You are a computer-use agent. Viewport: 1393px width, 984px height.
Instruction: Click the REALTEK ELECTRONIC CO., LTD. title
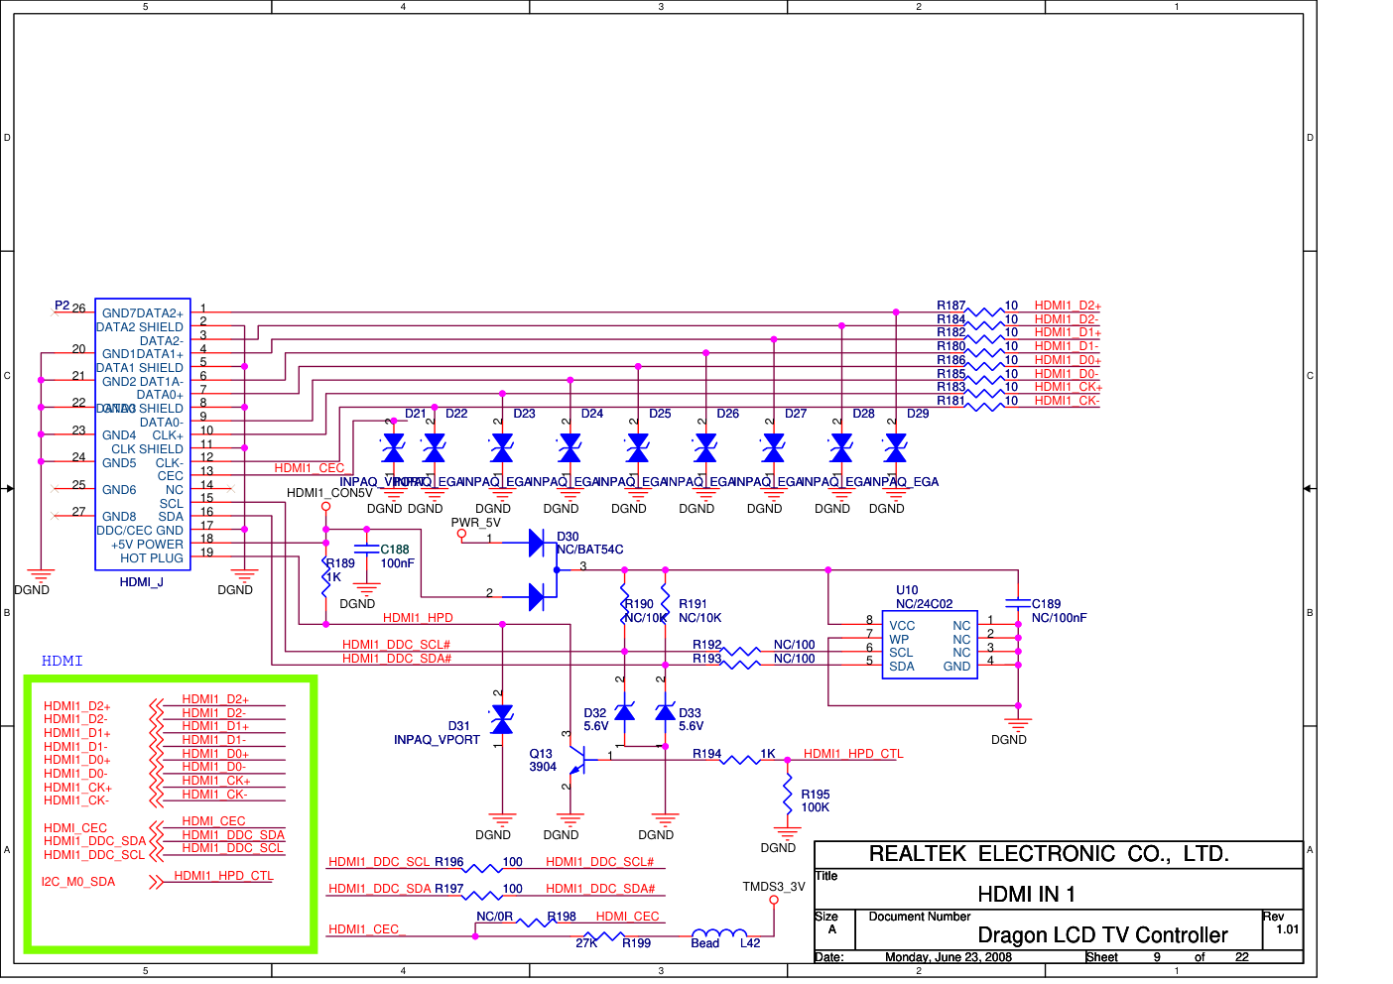1049,854
